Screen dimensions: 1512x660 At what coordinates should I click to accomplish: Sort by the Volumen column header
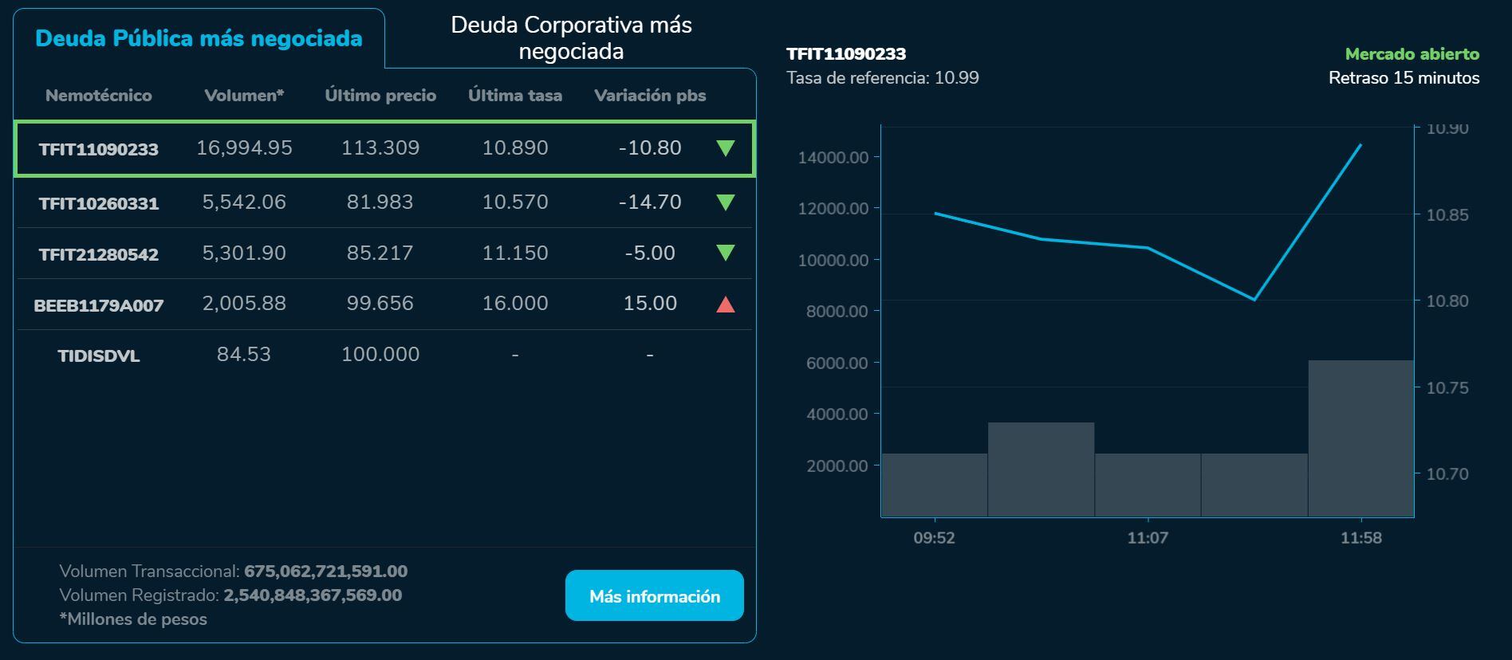(x=243, y=95)
